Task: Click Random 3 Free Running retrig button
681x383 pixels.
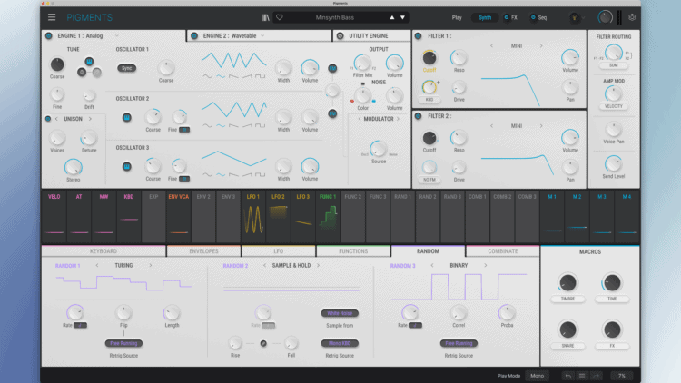Action: coord(459,343)
